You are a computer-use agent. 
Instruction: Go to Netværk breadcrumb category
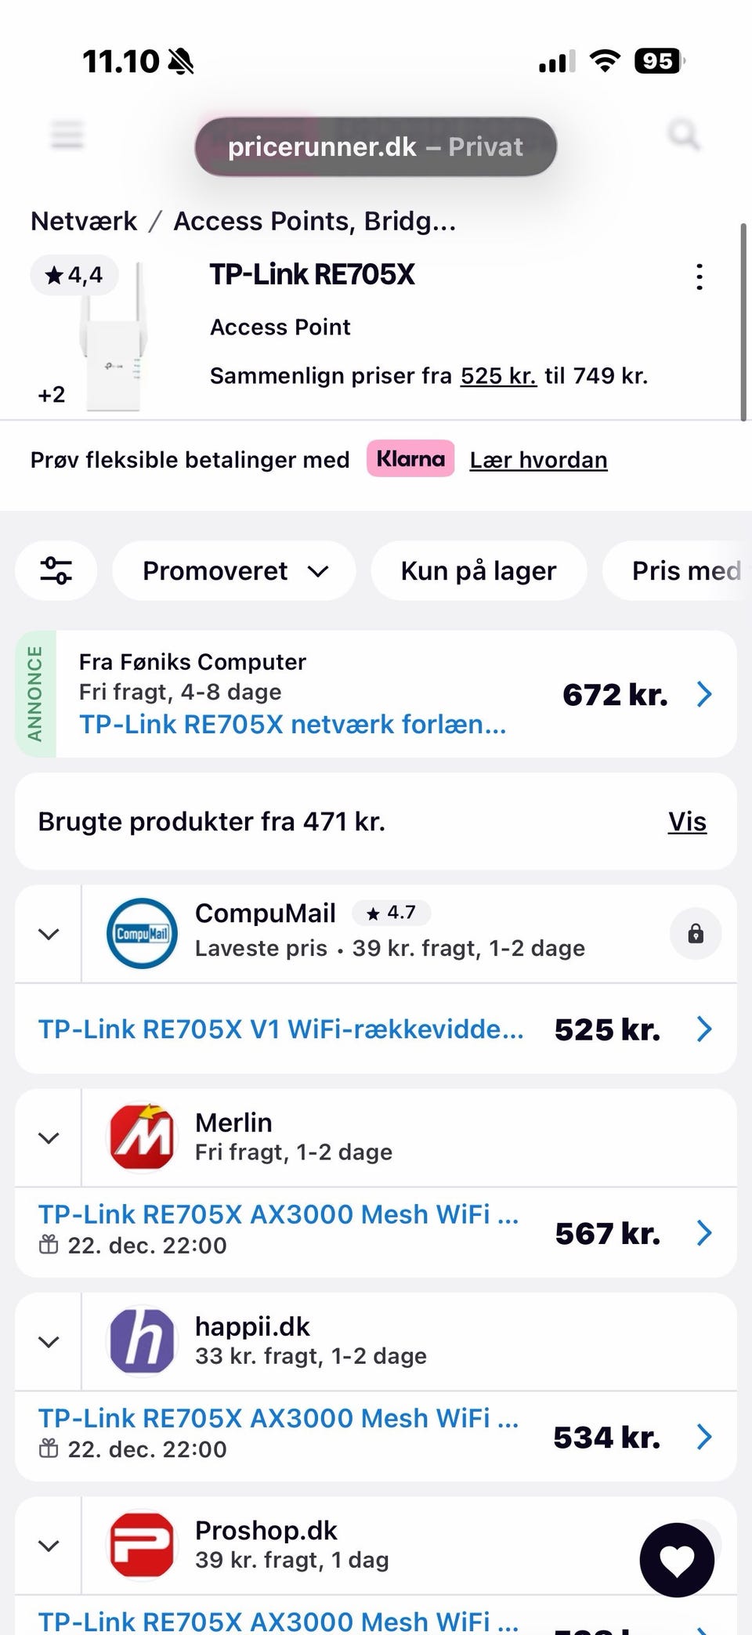[84, 222]
